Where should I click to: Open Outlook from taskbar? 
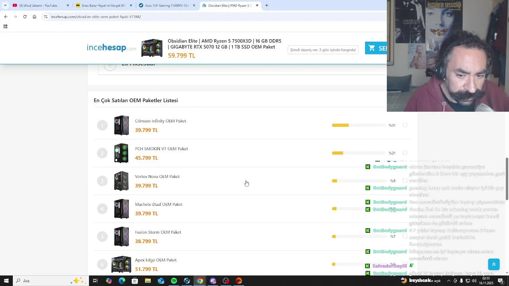[161, 281]
